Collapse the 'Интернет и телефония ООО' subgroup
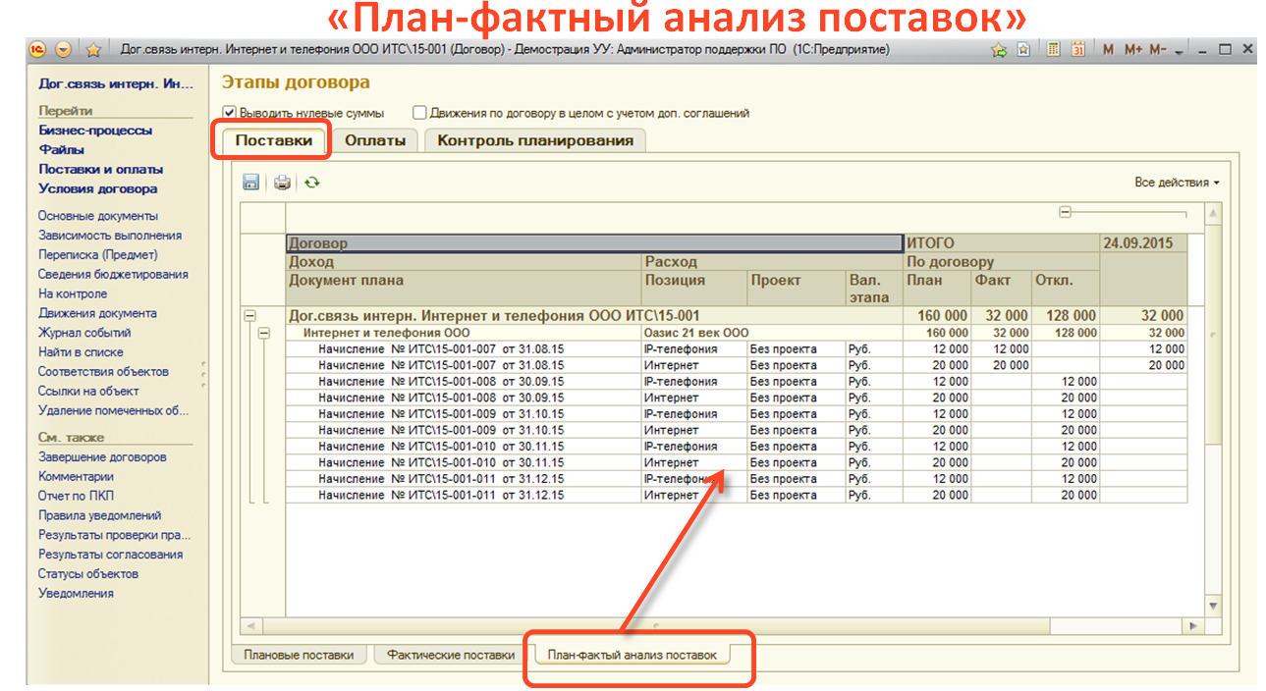1266x691 pixels. (263, 333)
